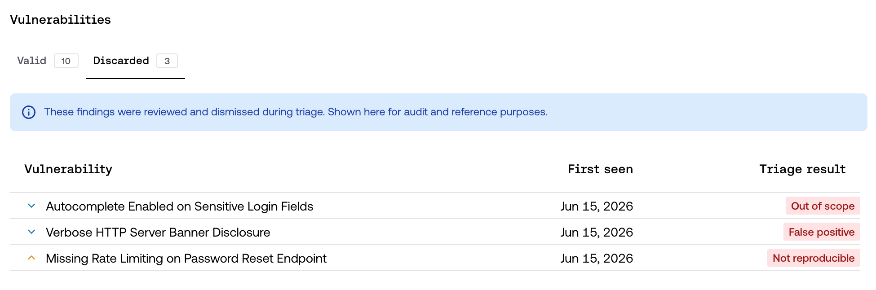Sort by the First seen column header
The width and height of the screenshot is (876, 290).
[600, 169]
